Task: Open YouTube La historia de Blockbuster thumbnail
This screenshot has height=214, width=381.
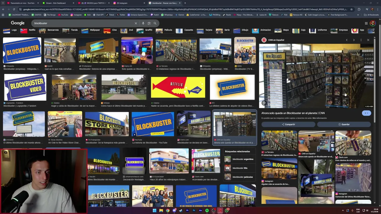Action: tap(153, 124)
